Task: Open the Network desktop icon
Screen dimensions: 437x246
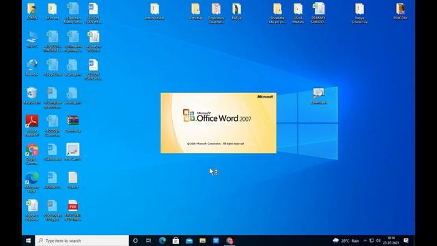Action: pos(32,68)
